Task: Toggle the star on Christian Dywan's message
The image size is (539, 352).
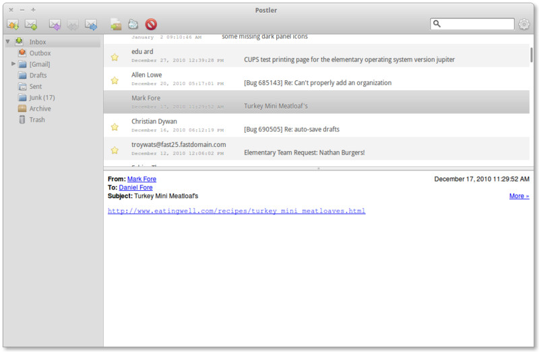Action: (115, 127)
